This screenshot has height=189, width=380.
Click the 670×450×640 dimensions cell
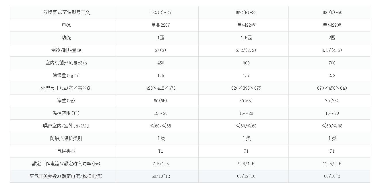point(332,88)
